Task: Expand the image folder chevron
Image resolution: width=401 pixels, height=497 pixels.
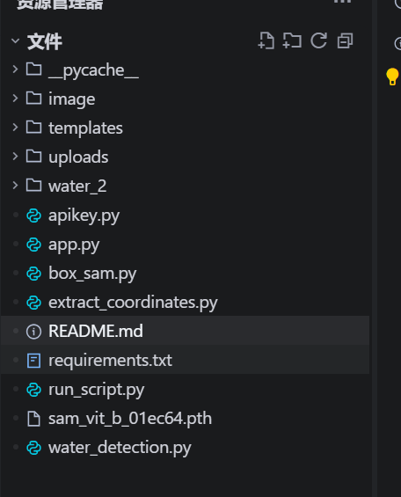Action: click(x=15, y=99)
